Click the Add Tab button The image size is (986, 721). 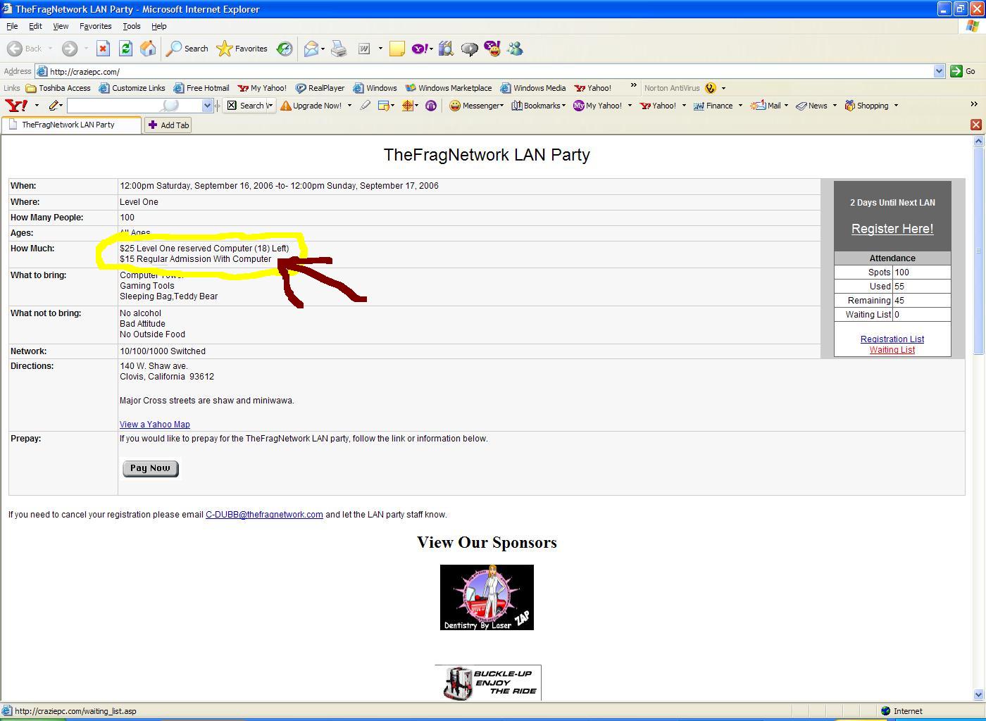point(168,125)
